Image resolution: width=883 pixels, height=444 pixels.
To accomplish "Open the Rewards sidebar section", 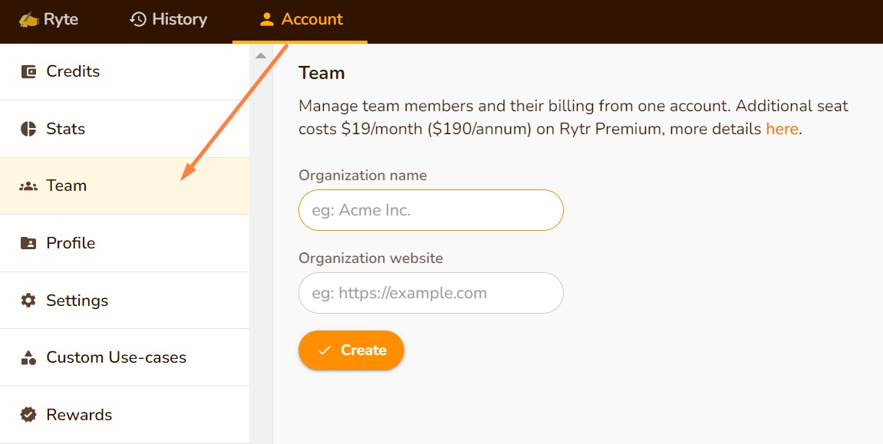I will pyautogui.click(x=79, y=415).
